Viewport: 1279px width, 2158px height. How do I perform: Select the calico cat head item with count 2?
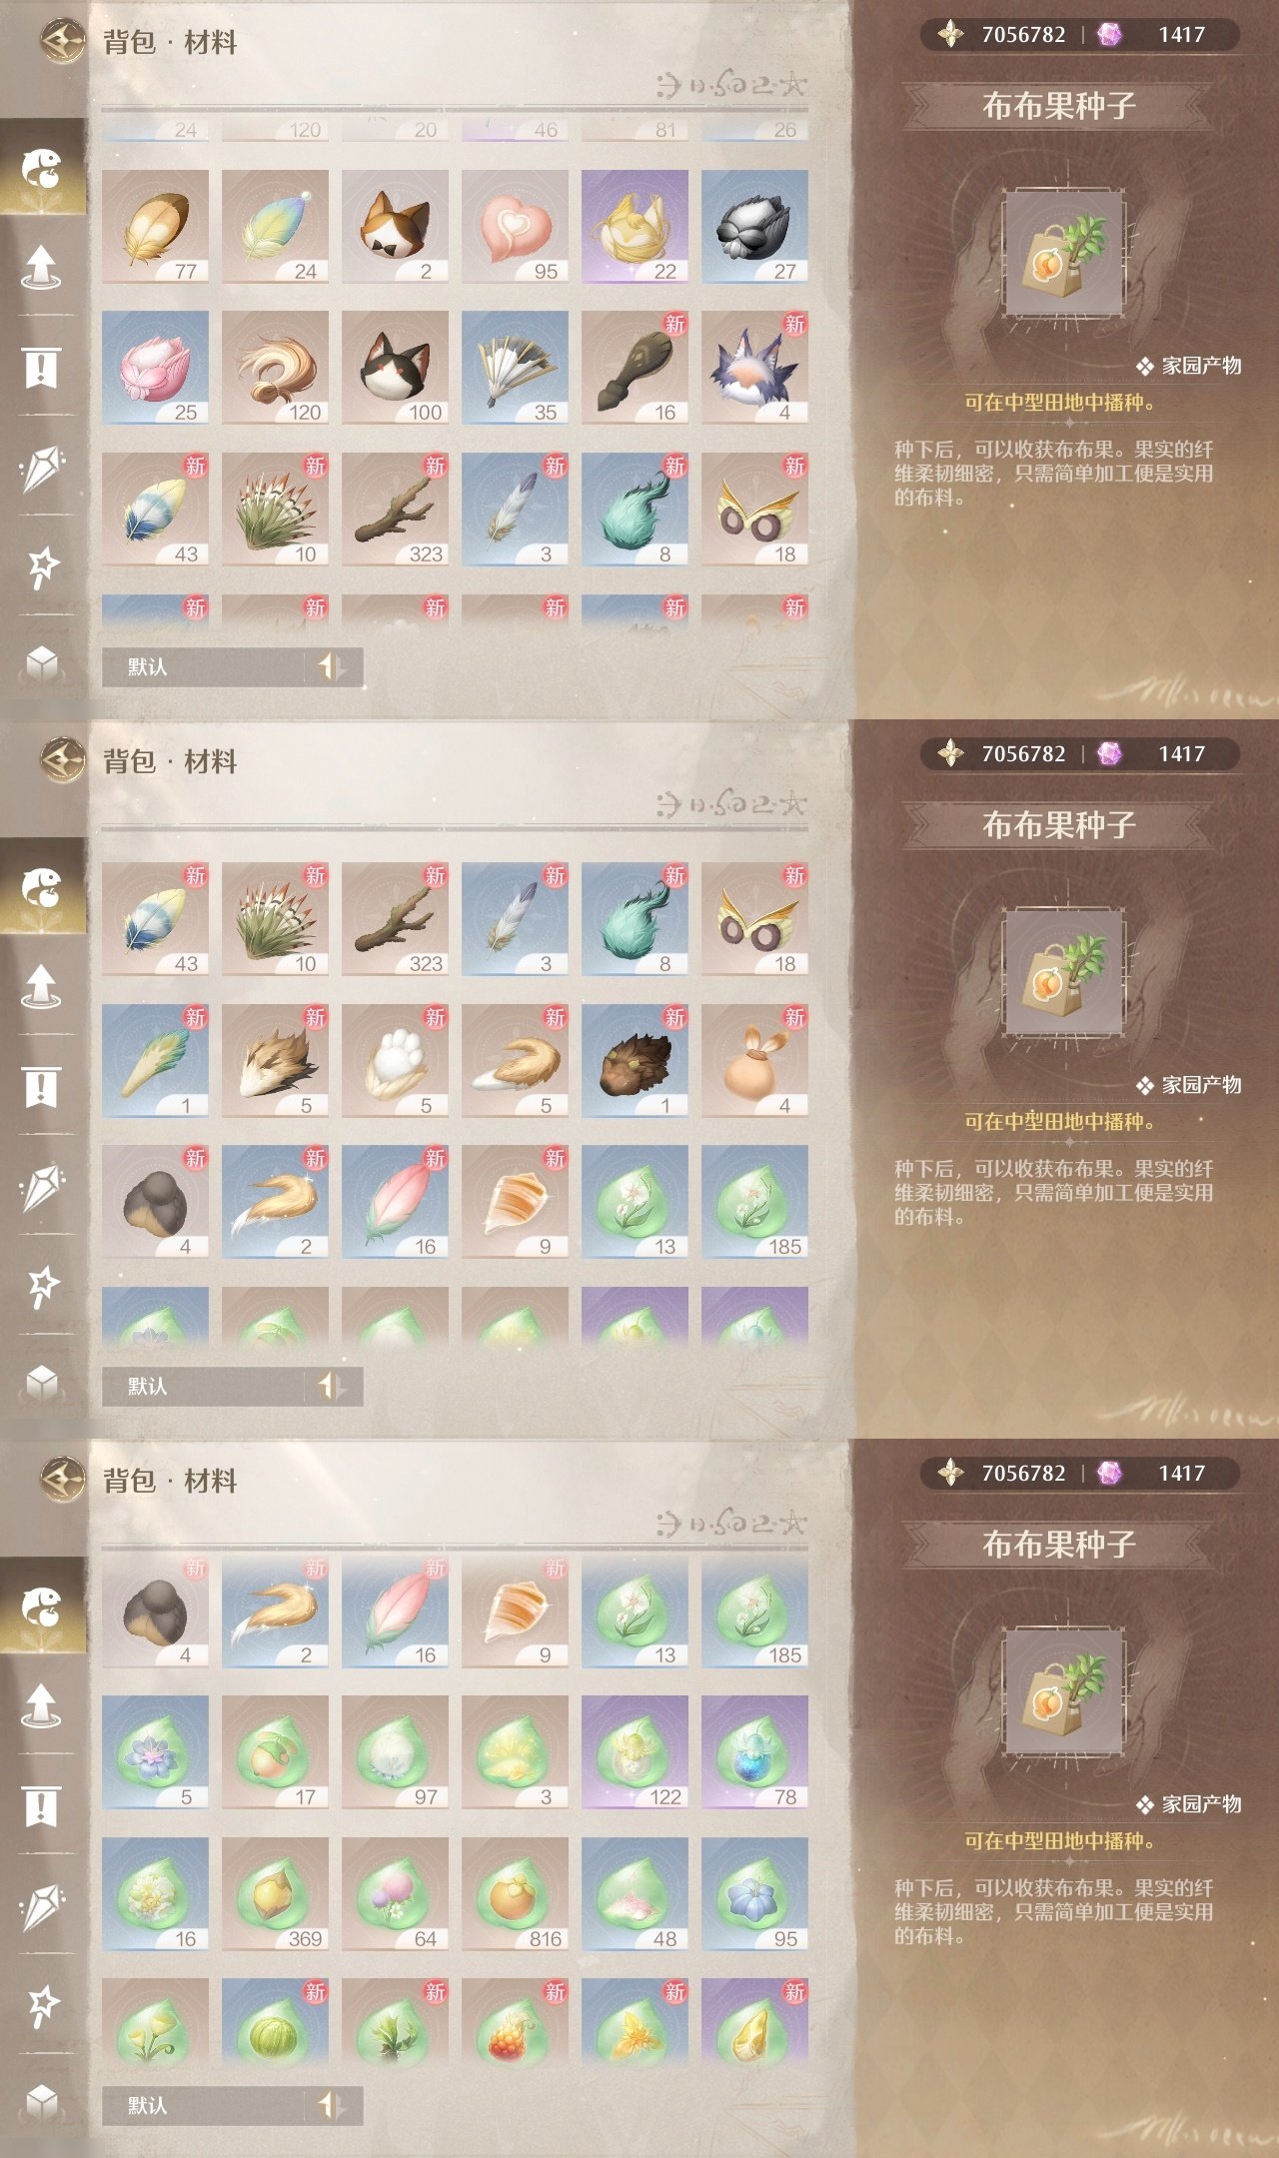coord(395,226)
